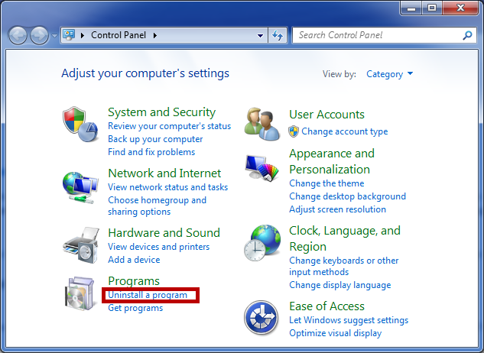Screen dimensions: 484x353
Task: Open the Network and Internet globe icon
Action: click(x=80, y=187)
